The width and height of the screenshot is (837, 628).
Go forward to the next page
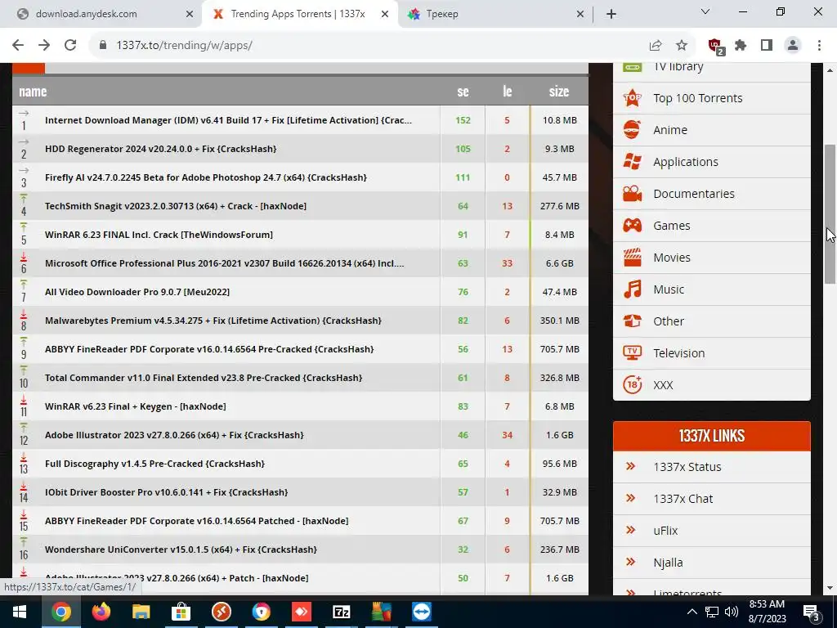(x=44, y=45)
